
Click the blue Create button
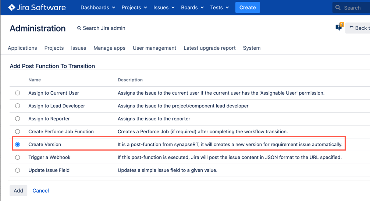tap(248, 7)
